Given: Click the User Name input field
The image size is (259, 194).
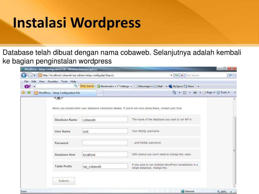Looking at the screenshot, I should coord(105,131).
